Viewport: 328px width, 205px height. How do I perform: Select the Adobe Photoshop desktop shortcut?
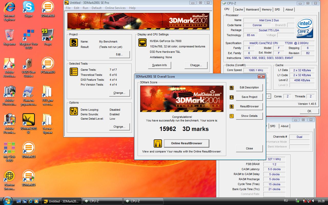9,96
